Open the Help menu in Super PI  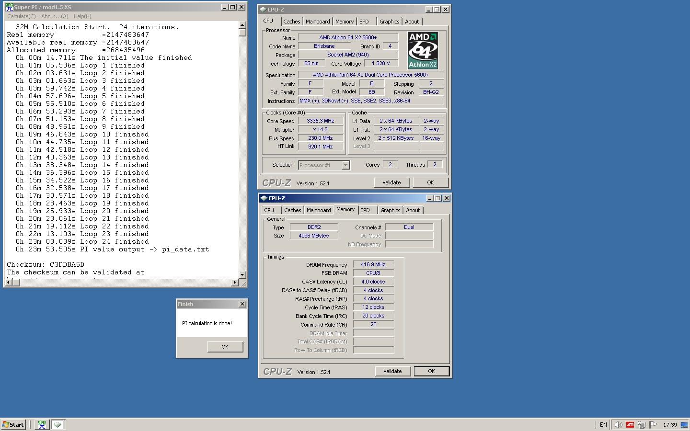(x=82, y=16)
